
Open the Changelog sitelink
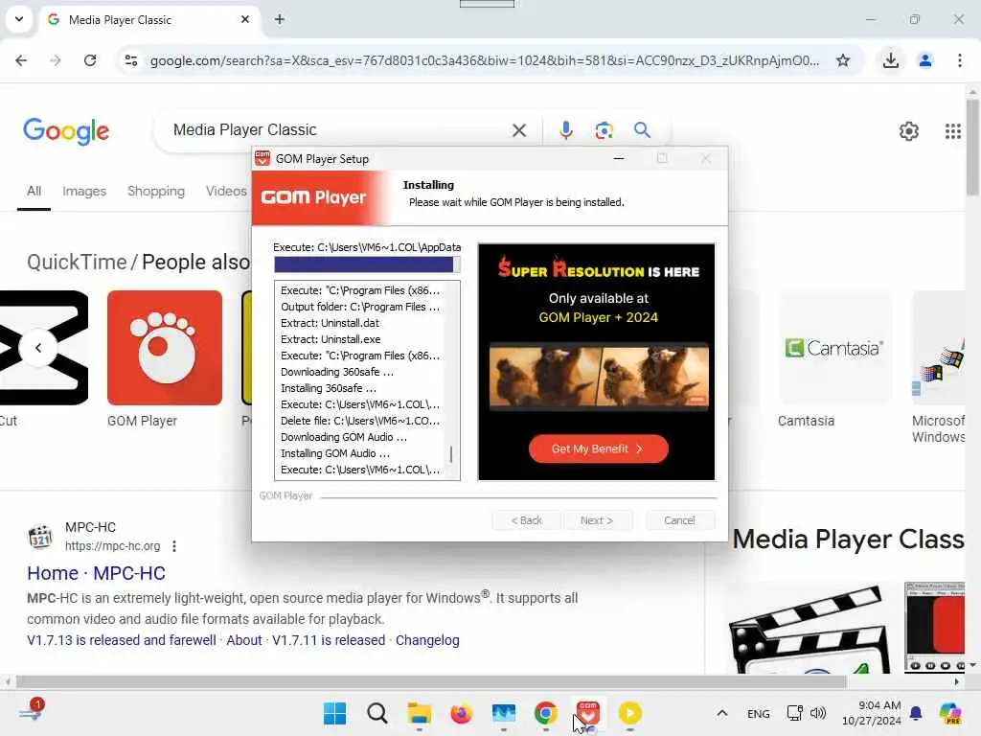click(427, 640)
